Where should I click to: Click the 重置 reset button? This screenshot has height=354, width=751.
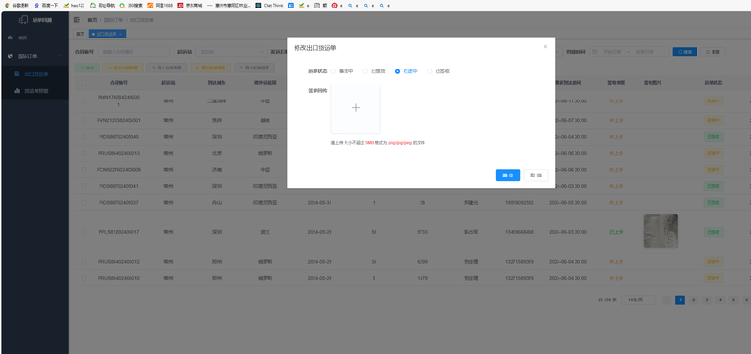point(713,52)
